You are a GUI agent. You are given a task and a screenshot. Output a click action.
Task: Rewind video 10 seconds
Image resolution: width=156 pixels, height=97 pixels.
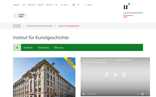click(107, 75)
